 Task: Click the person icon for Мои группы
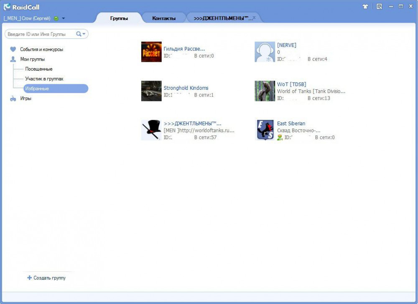13,59
